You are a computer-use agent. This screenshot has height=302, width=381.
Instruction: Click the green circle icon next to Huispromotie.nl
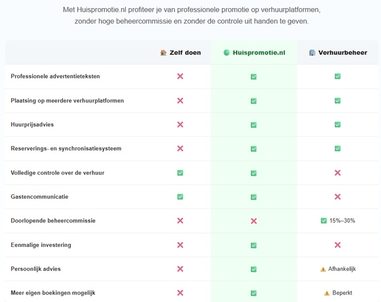coord(226,52)
